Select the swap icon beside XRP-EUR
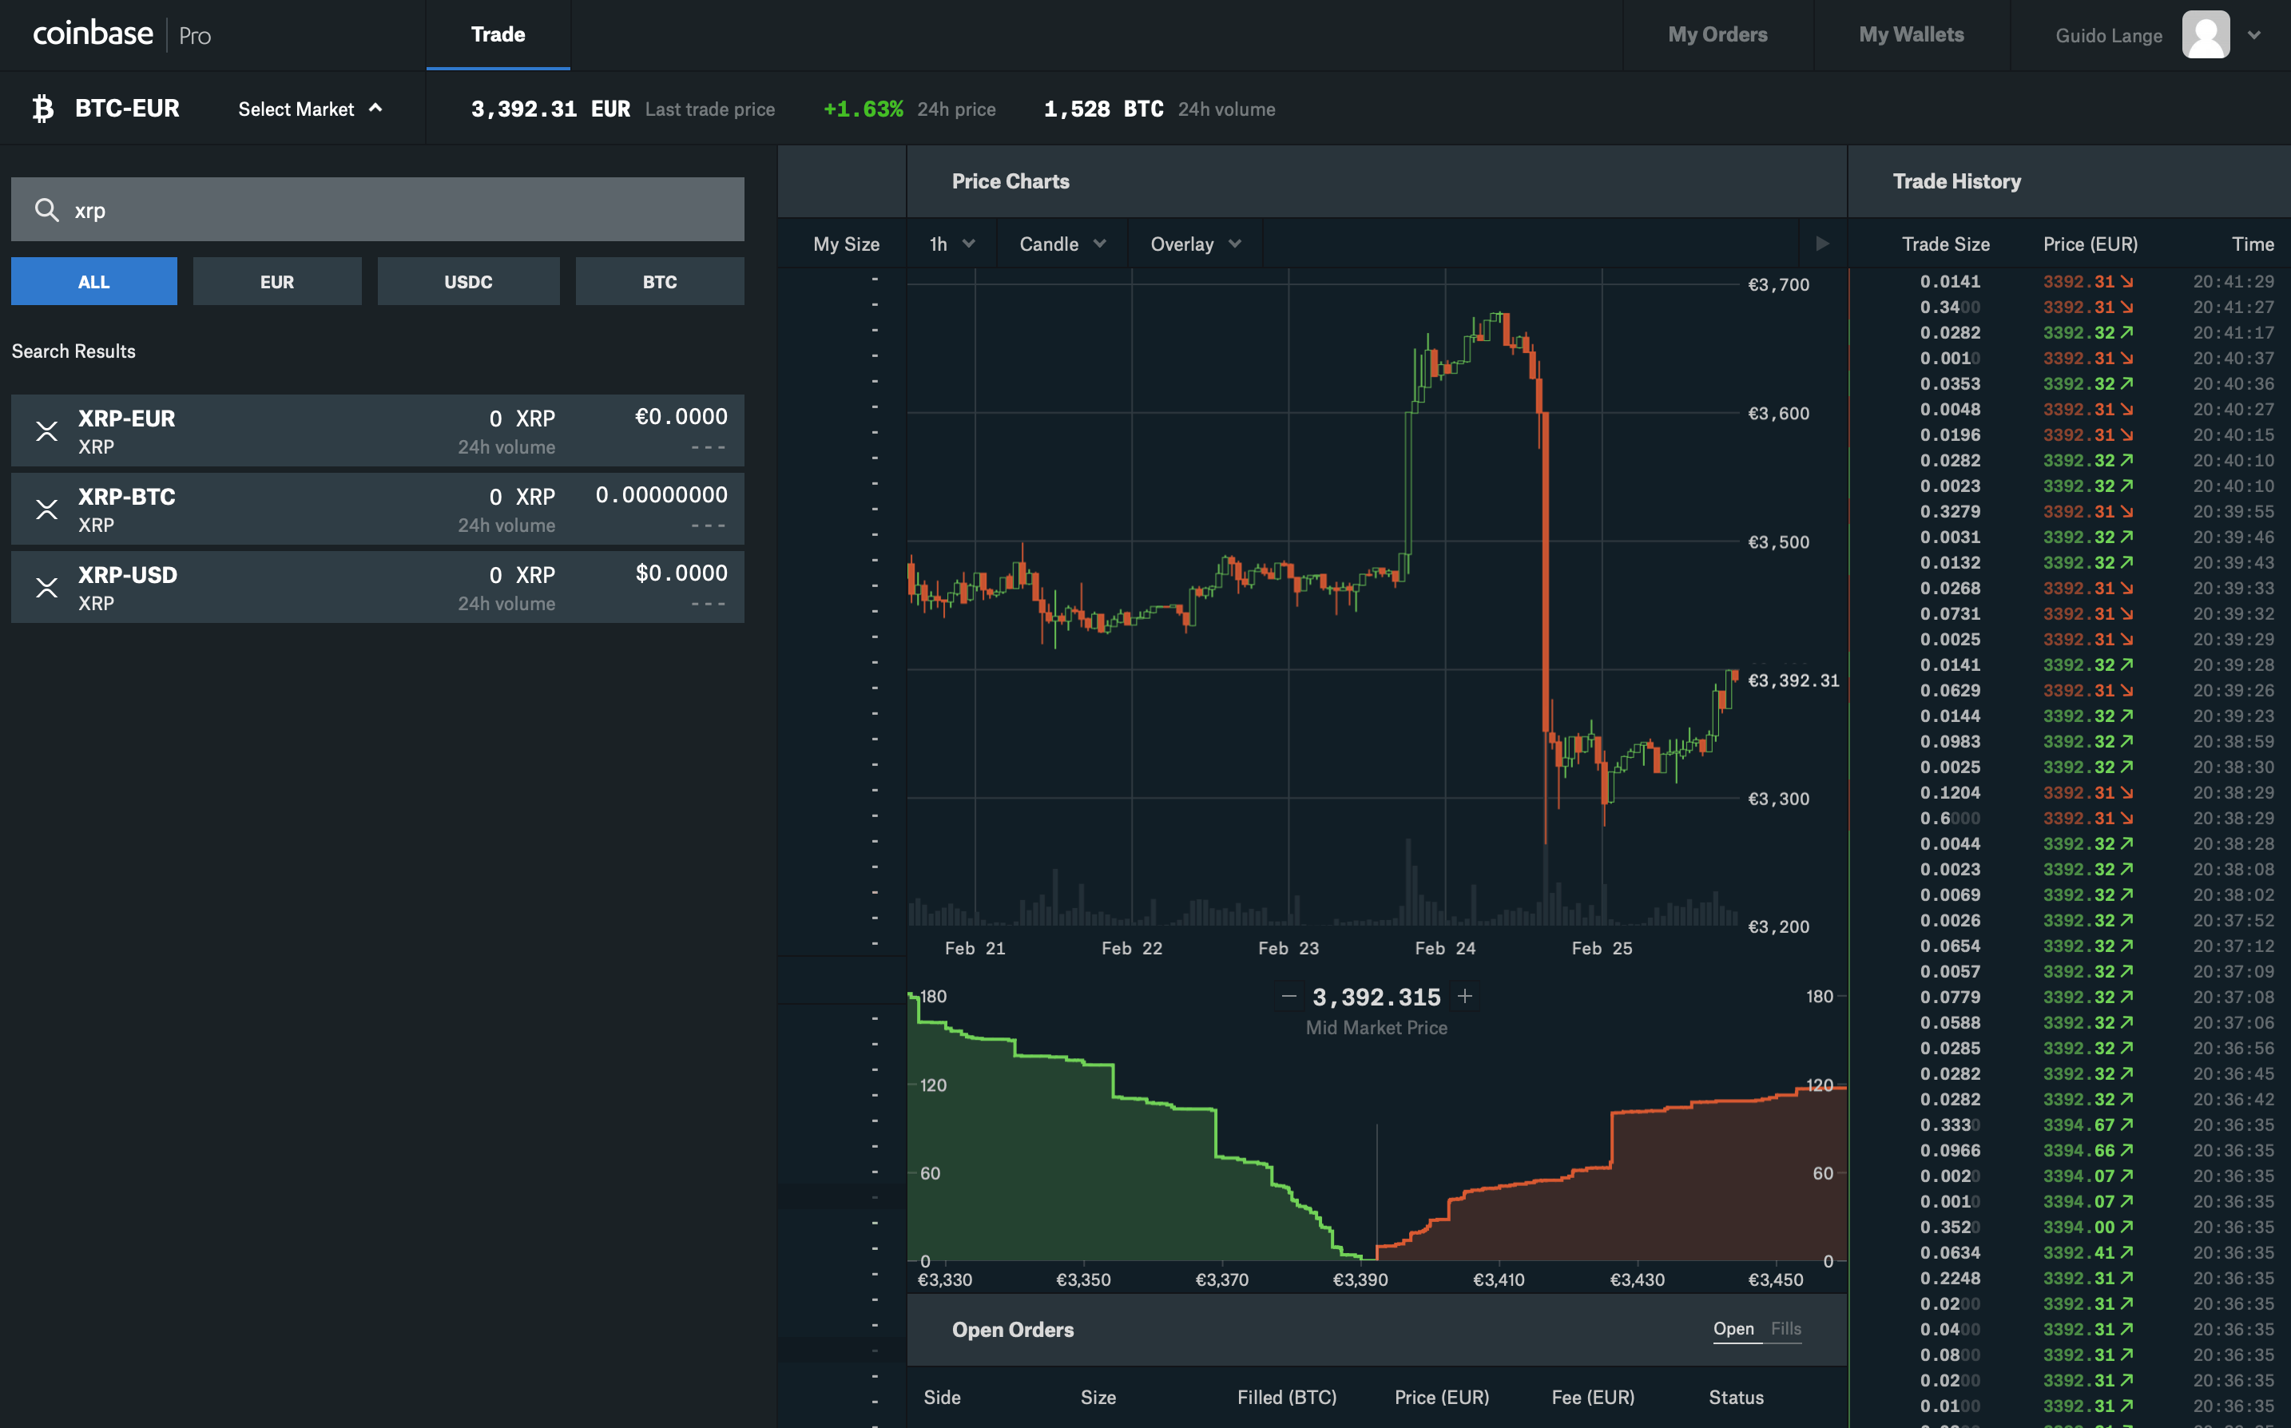Screen dimensions: 2291x1428 coord(46,430)
